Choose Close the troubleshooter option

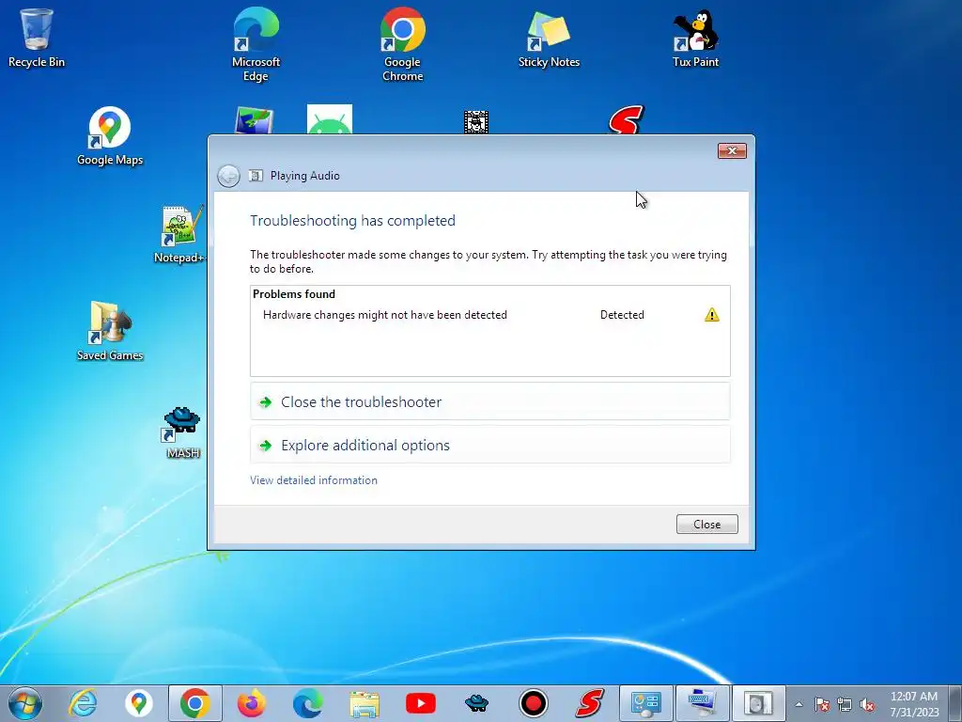pyautogui.click(x=489, y=401)
